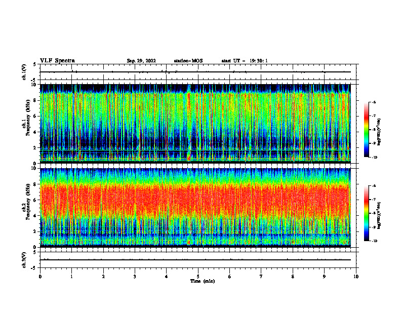This screenshot has width=401, height=310.
Task: Click the "ch.3(V)" waveform axis label
Action: [x=24, y=260]
